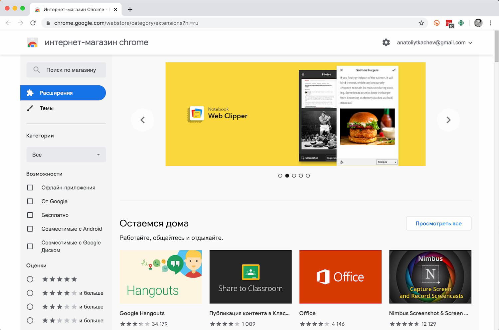
Task: Check Совместимые с Android filter
Action: 30,229
